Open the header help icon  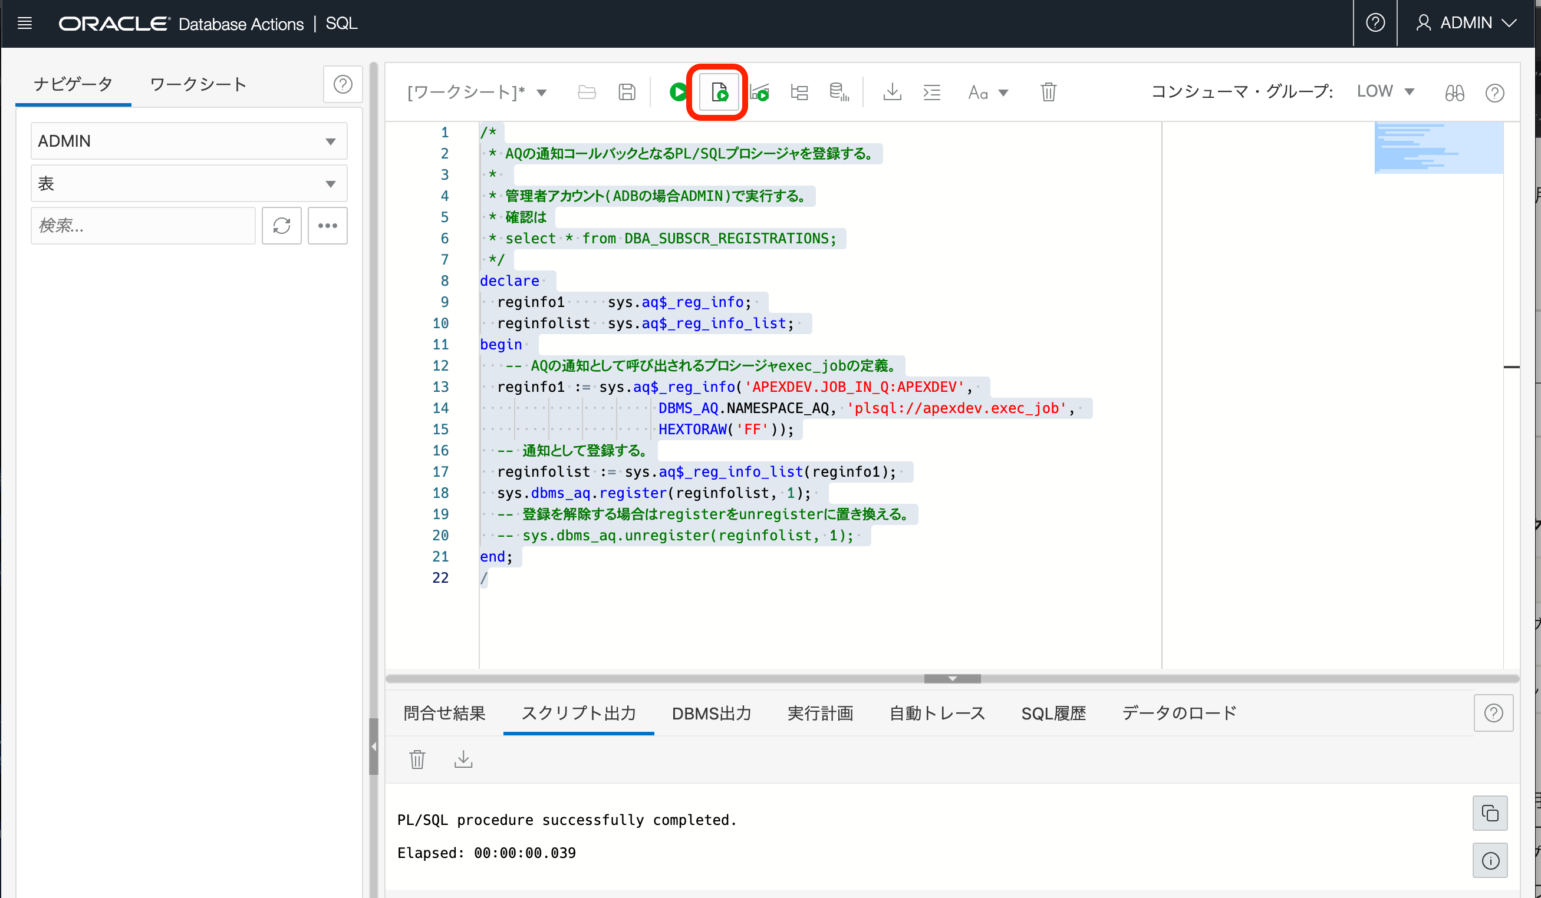[x=1375, y=23]
